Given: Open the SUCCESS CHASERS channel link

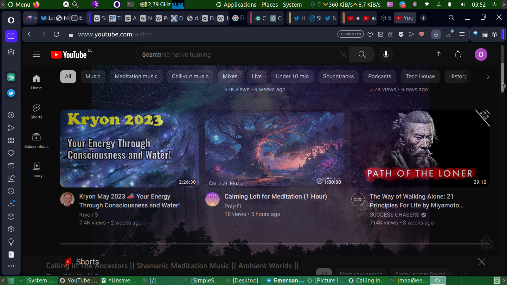Looking at the screenshot, I should (x=394, y=215).
